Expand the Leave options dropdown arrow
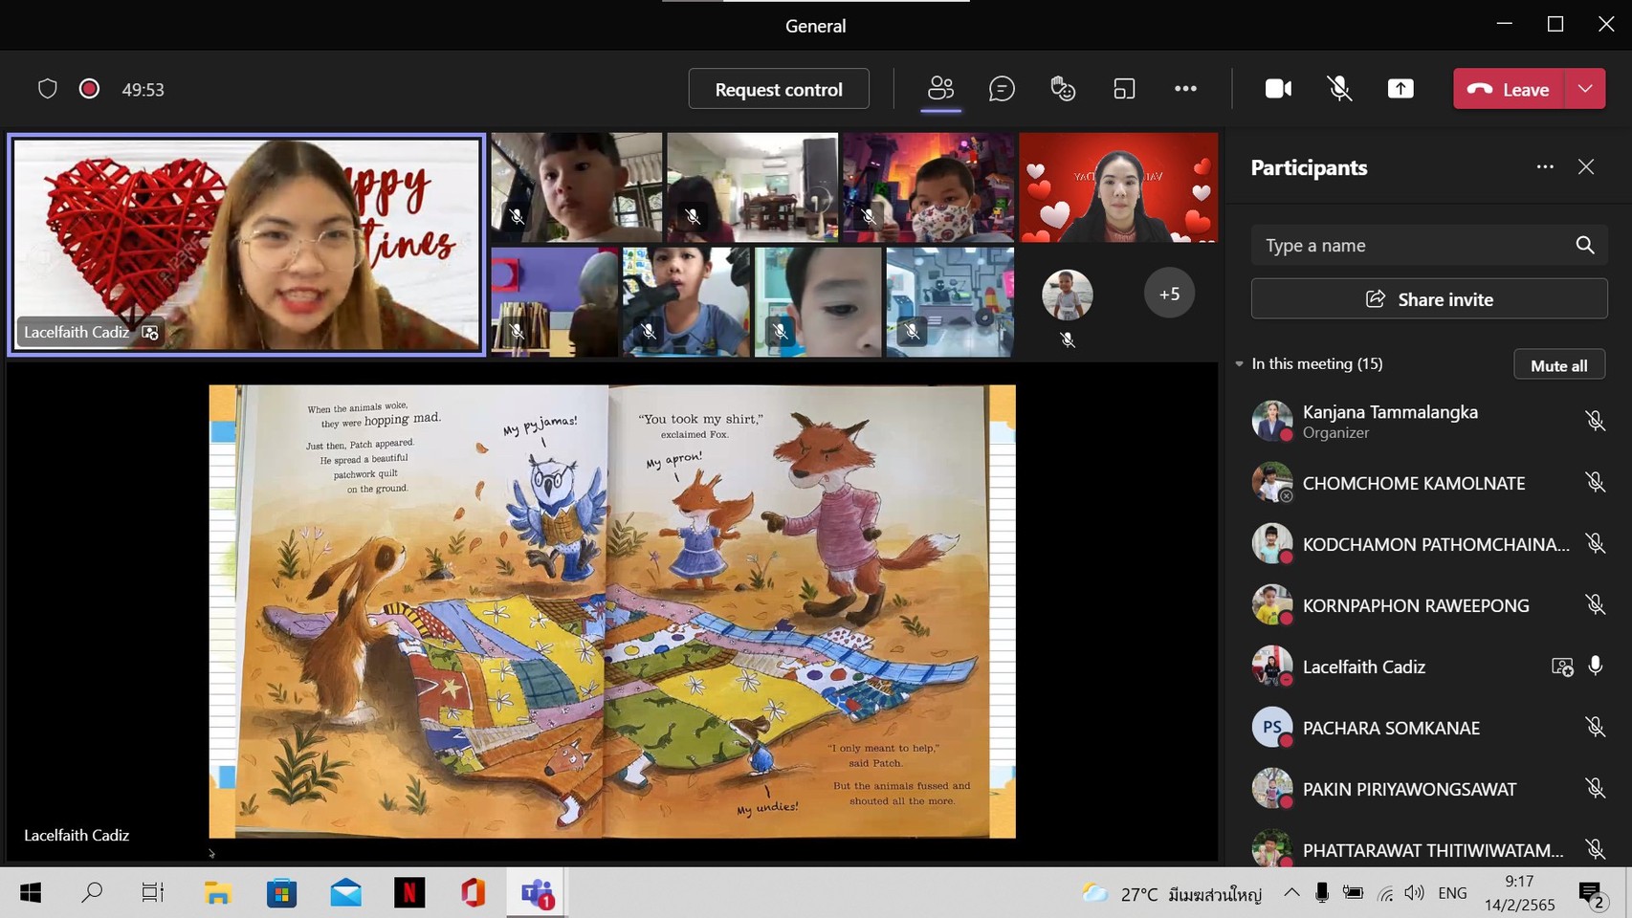Viewport: 1632px width, 918px height. [1585, 89]
